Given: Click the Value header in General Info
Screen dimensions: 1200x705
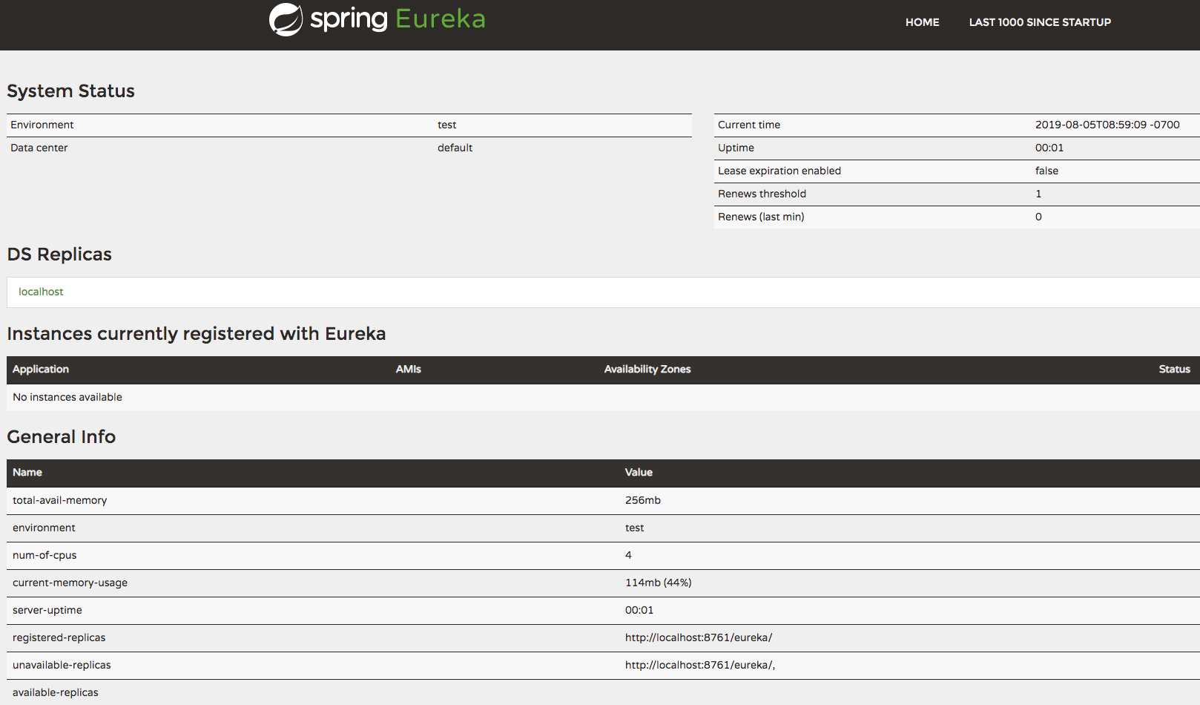Looking at the screenshot, I should pyautogui.click(x=639, y=472).
